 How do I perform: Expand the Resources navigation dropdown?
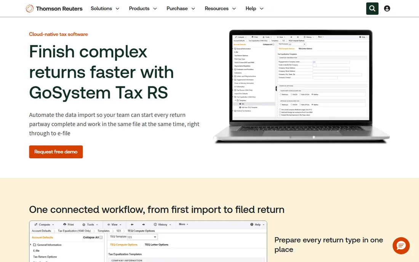(220, 8)
